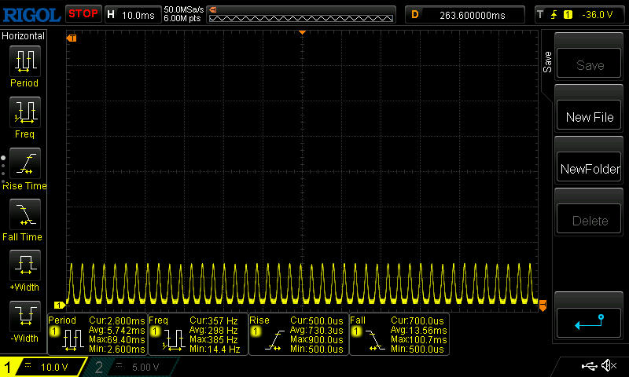Select the +Width measurement icon
Viewport: 629px width, 377px height.
pos(24,265)
